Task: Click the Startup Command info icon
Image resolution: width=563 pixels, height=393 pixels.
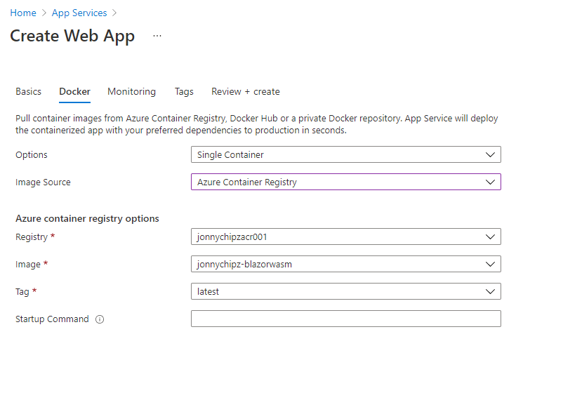Action: click(x=100, y=319)
